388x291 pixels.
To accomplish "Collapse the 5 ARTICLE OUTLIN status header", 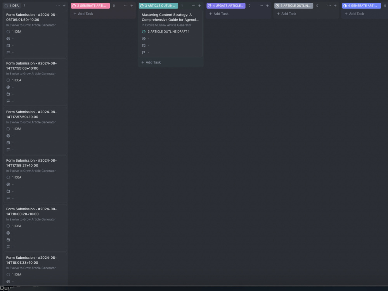I will [x=294, y=6].
